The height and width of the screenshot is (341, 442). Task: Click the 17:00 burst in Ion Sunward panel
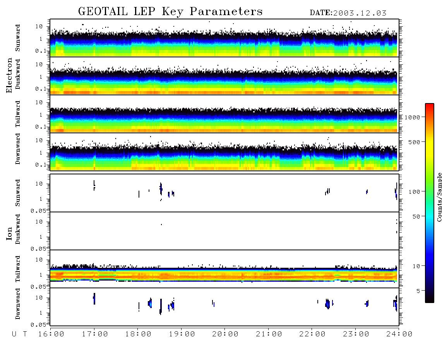point(94,185)
